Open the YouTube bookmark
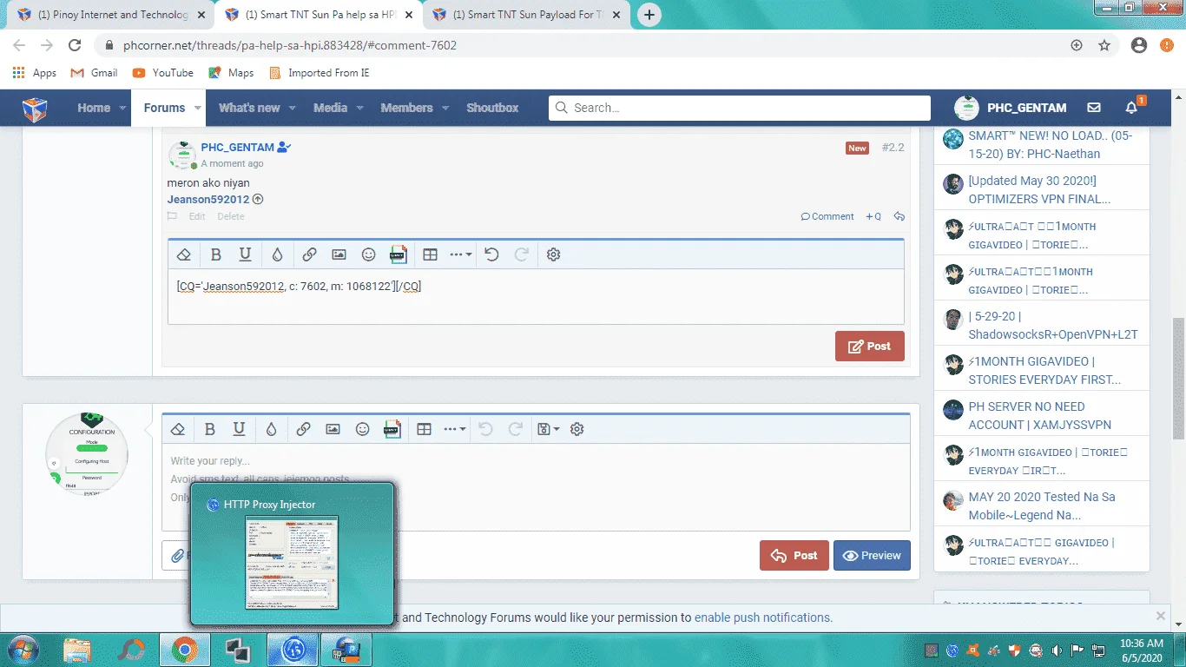This screenshot has height=667, width=1186. pyautogui.click(x=163, y=73)
